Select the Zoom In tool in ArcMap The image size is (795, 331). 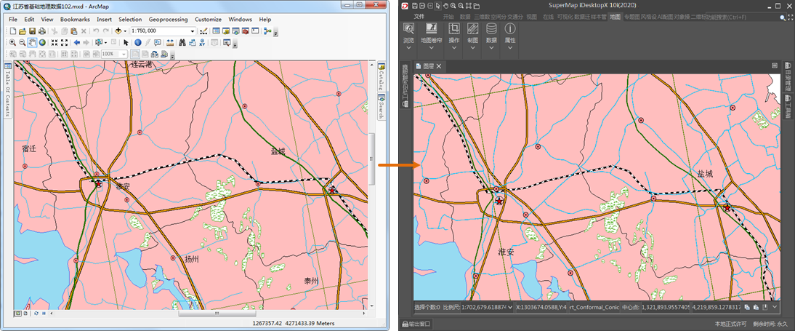click(x=13, y=43)
